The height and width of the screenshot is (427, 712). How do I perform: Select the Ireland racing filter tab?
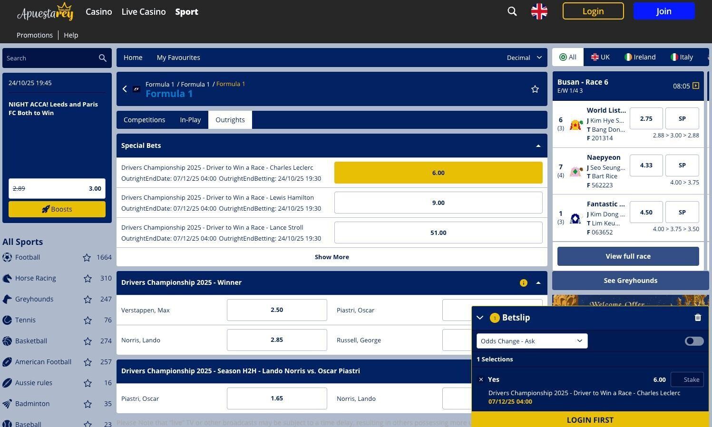point(640,57)
